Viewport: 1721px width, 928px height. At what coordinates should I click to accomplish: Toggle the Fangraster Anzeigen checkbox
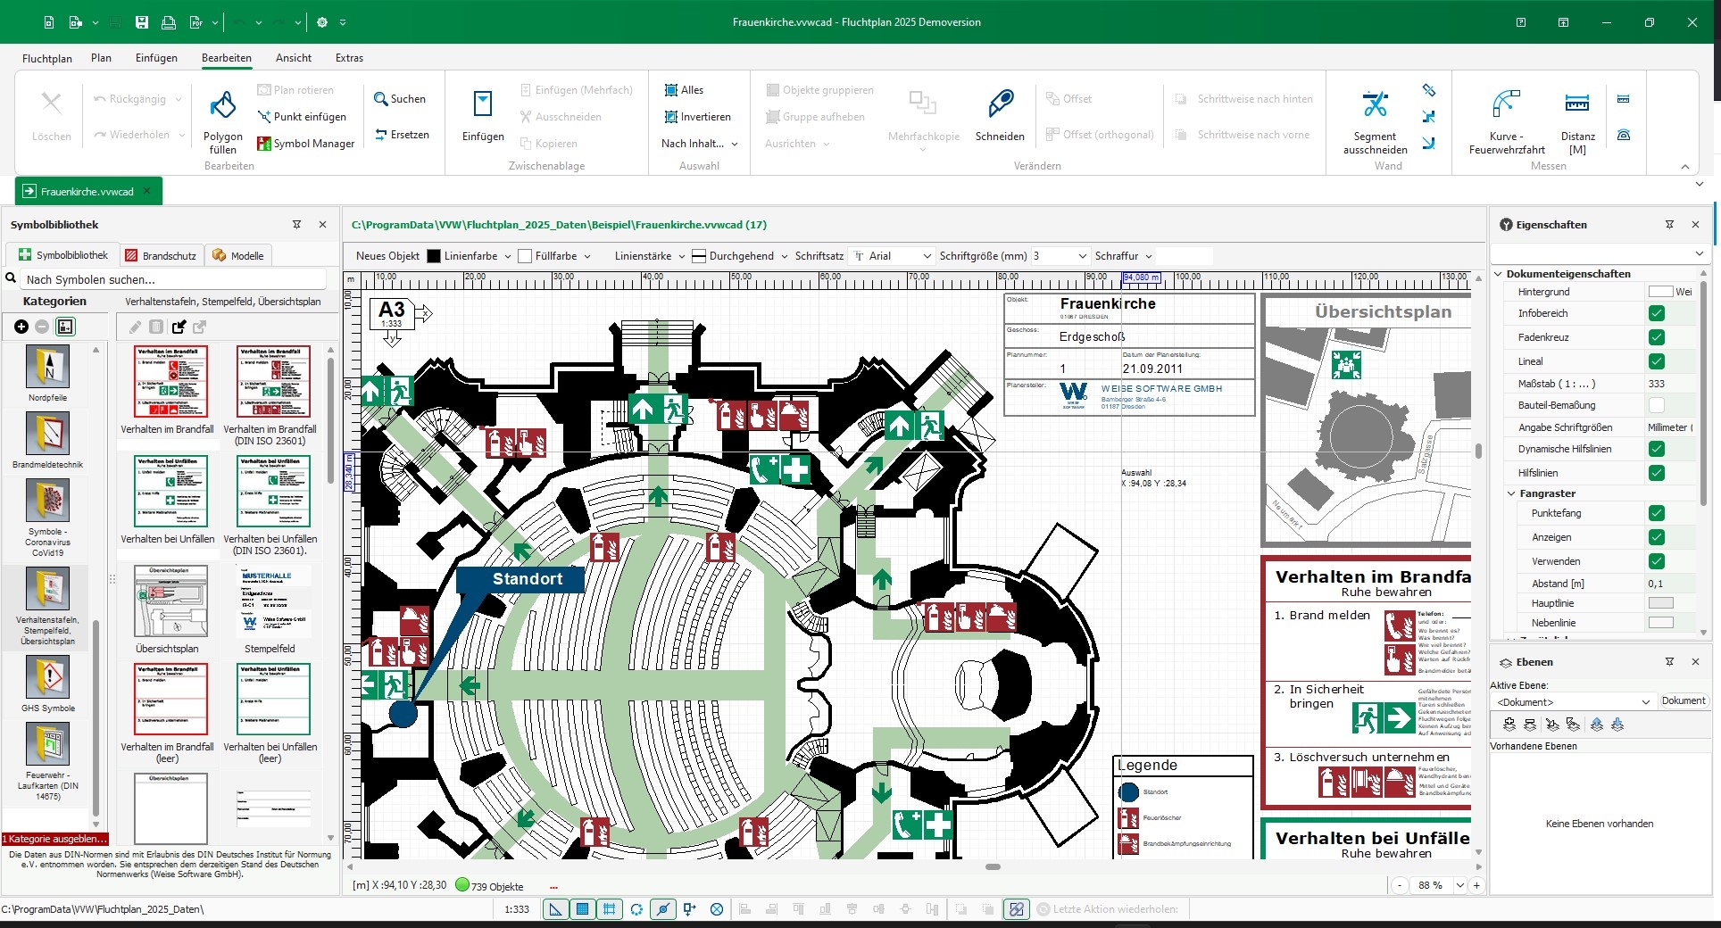click(1657, 537)
